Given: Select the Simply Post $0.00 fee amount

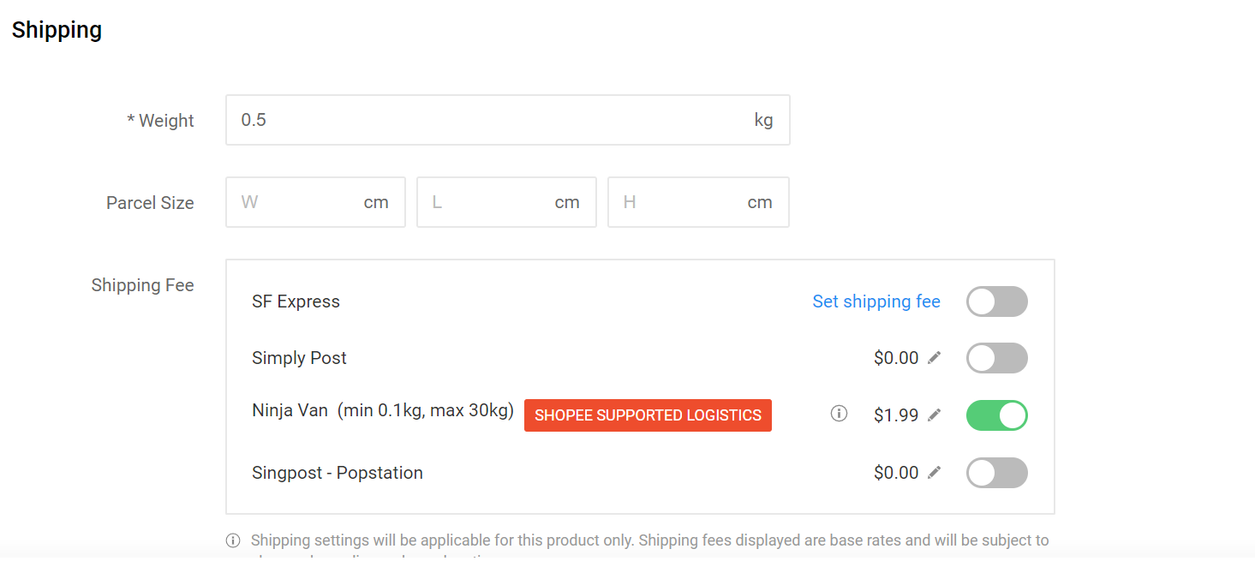Looking at the screenshot, I should [895, 358].
